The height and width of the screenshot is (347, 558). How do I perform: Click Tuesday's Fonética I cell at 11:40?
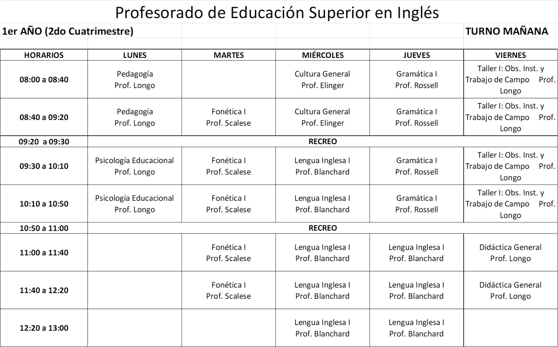pos(229,290)
